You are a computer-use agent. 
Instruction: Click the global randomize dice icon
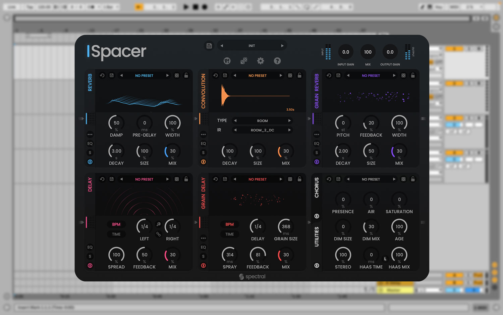[244, 61]
